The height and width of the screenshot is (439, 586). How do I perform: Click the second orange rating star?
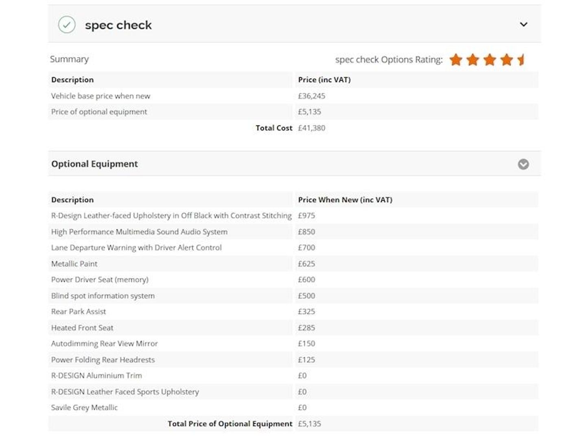coord(473,60)
